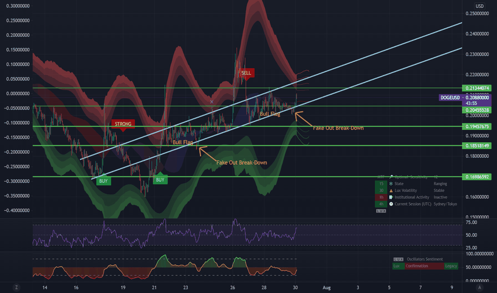Screen dimensions: 497x293
Task: Click the LUX logo under the MTF column
Action: [381, 210]
